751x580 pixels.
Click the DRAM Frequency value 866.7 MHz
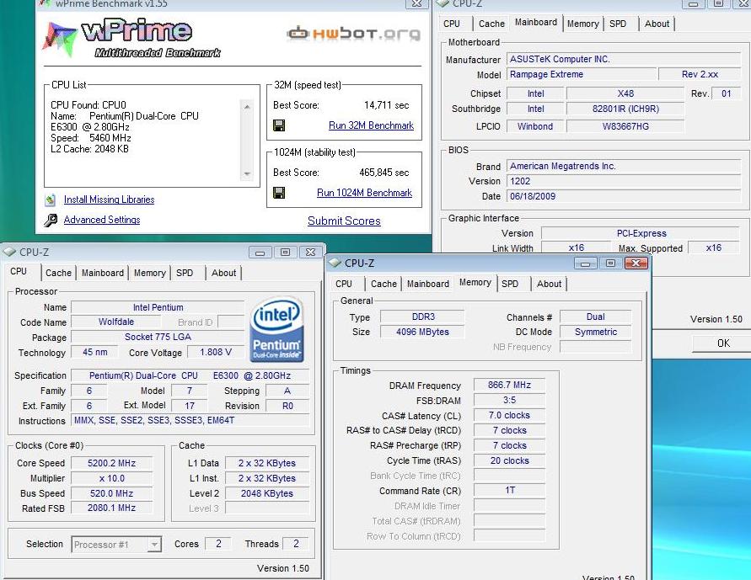click(509, 385)
